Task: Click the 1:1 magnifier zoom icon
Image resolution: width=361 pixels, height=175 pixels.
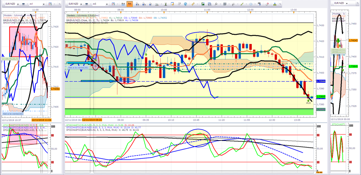Action: 157,4
